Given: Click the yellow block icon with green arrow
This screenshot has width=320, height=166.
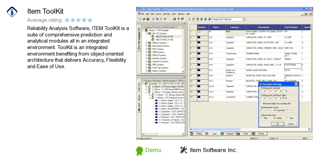Looking at the screenshot, I should (197, 19).
